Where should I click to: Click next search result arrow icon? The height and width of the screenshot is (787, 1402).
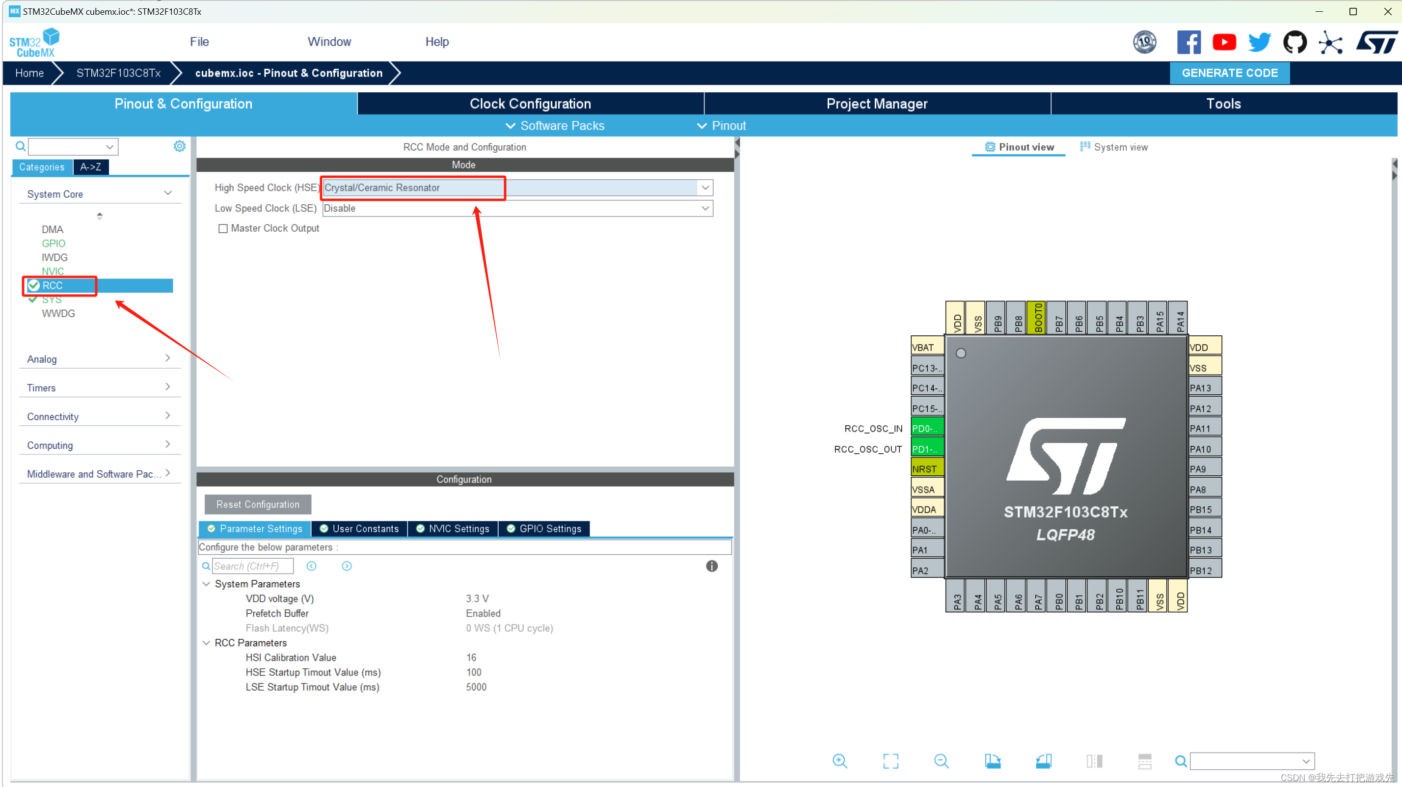[x=347, y=566]
